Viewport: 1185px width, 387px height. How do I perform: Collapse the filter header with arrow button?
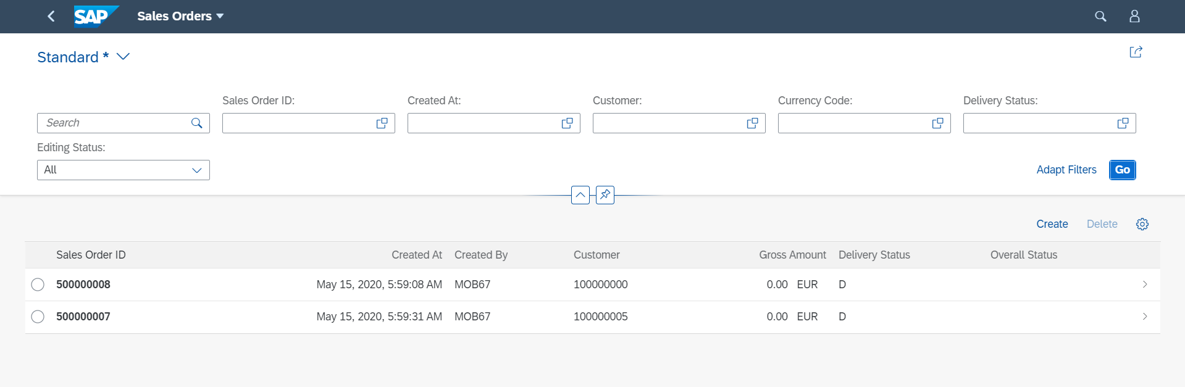point(580,195)
